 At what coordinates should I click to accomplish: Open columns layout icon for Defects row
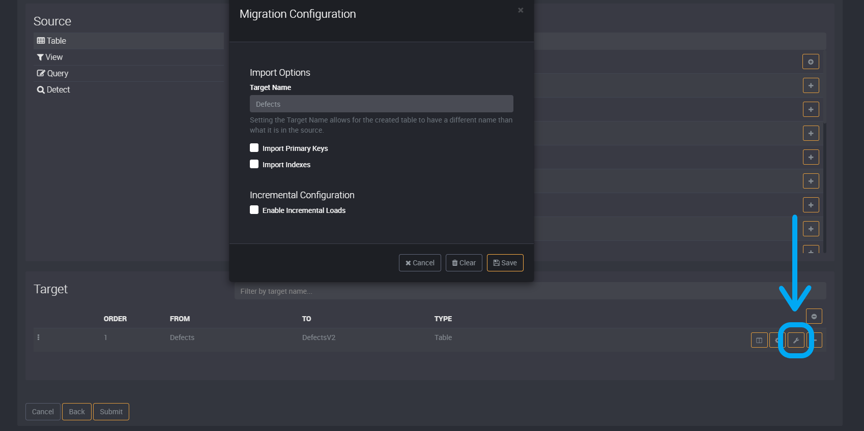pos(759,340)
